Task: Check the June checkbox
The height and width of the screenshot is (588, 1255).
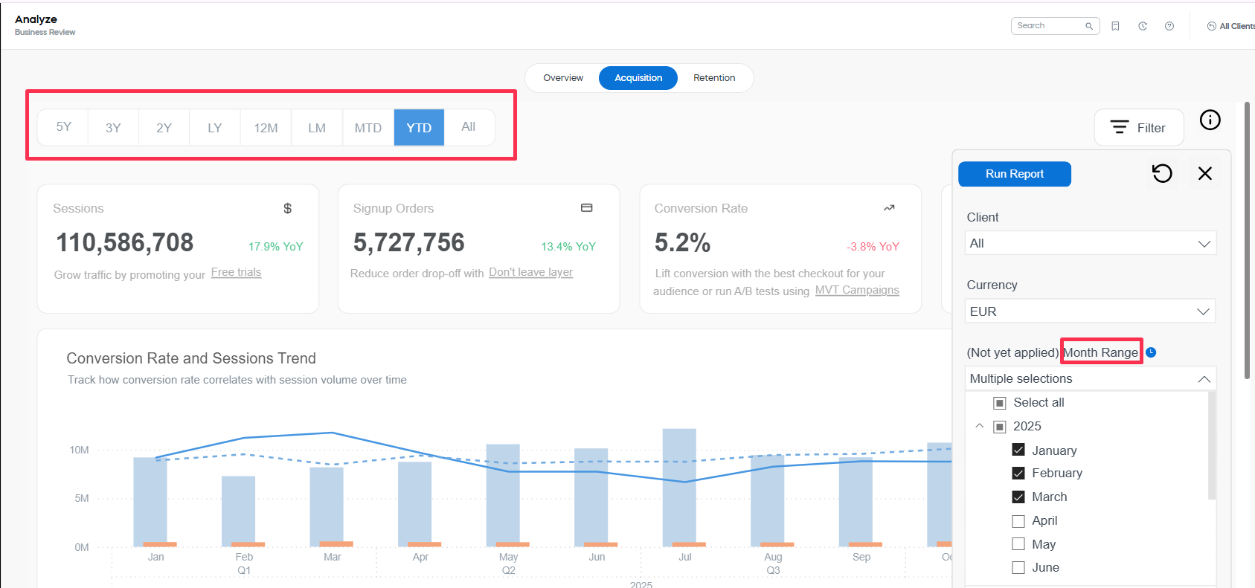Action: tap(1018, 567)
